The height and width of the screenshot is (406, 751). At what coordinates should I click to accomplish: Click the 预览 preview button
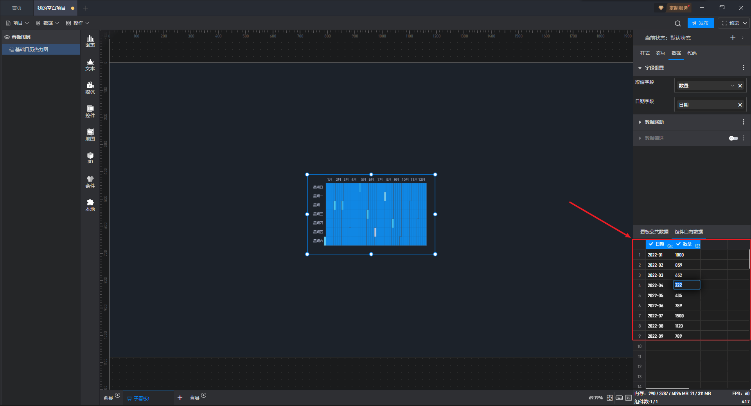730,23
